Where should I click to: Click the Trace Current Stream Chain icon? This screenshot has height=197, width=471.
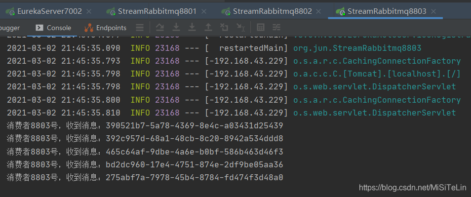click(276, 28)
